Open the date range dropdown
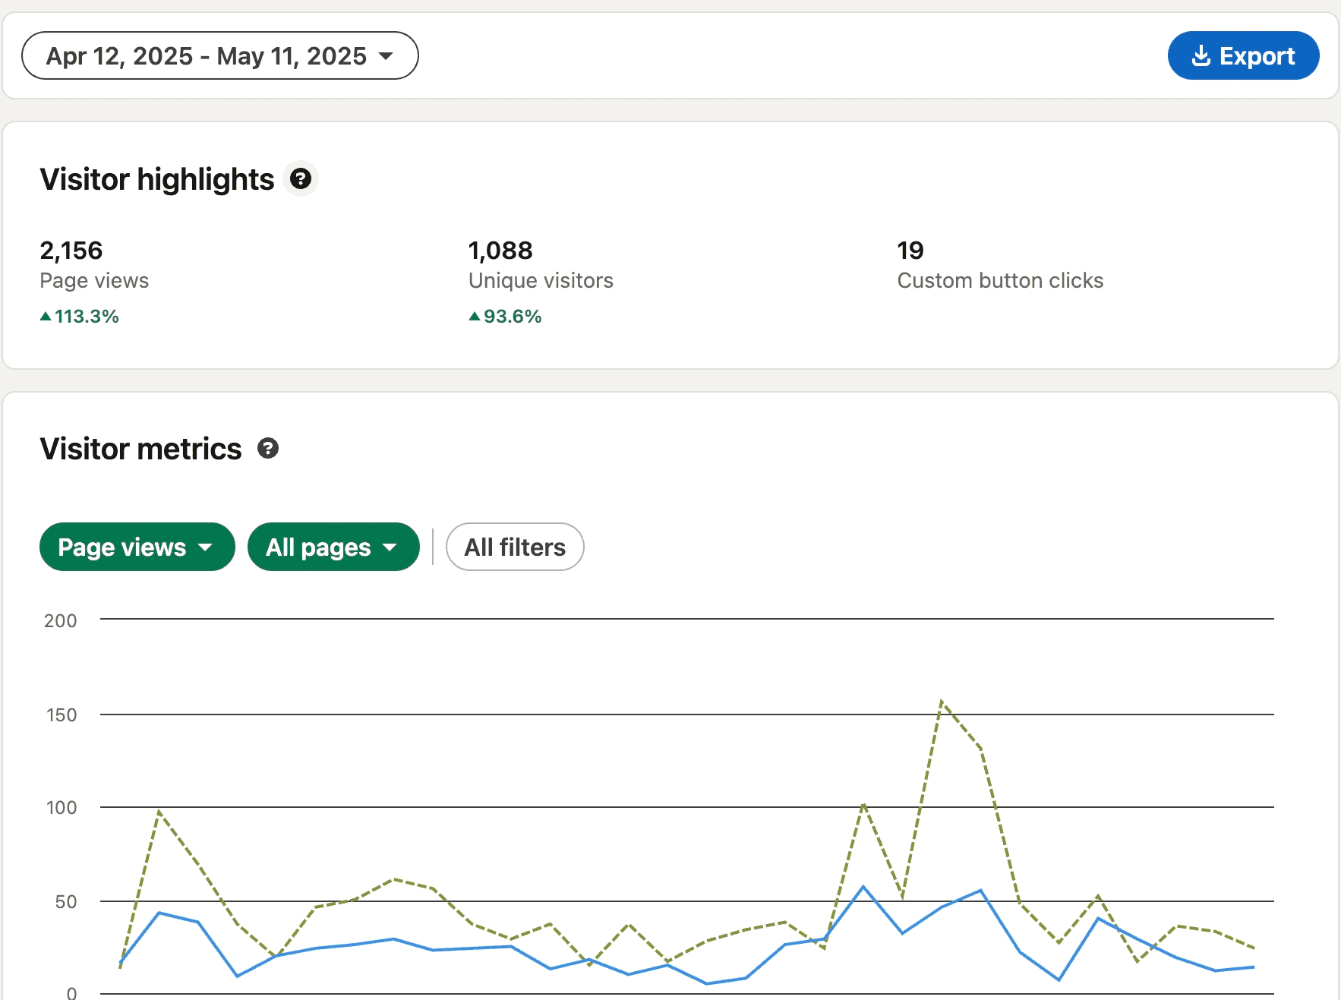 point(220,55)
